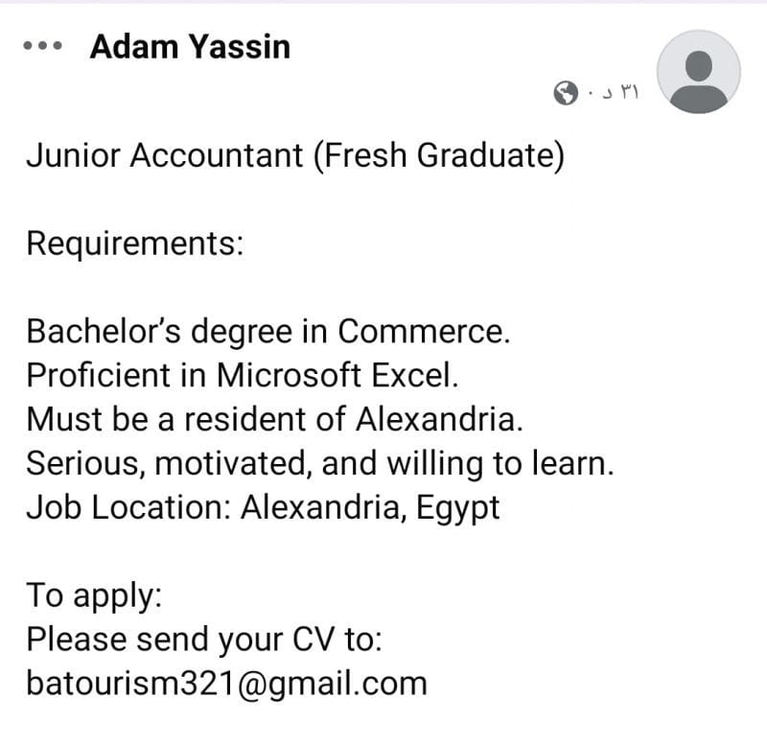
Task: Click the globe public audience icon
Action: coord(566,92)
